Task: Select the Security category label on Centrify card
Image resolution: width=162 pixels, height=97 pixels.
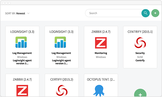Action: pos(140,53)
